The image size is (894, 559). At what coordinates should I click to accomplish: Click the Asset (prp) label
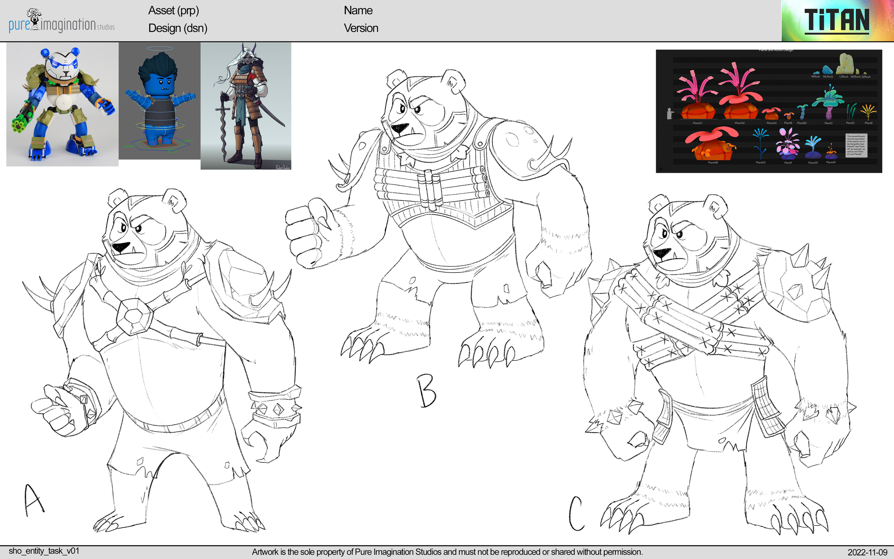(174, 11)
